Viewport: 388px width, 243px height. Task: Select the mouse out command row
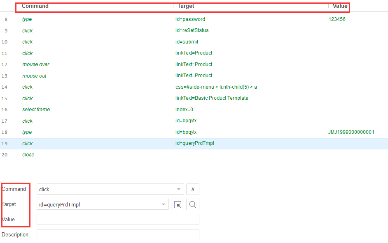[35, 76]
